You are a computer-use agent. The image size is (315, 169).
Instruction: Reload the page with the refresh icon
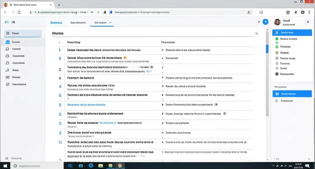click(x=19, y=12)
